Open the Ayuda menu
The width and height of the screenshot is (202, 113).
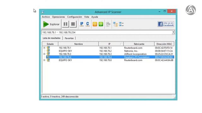click(x=95, y=17)
